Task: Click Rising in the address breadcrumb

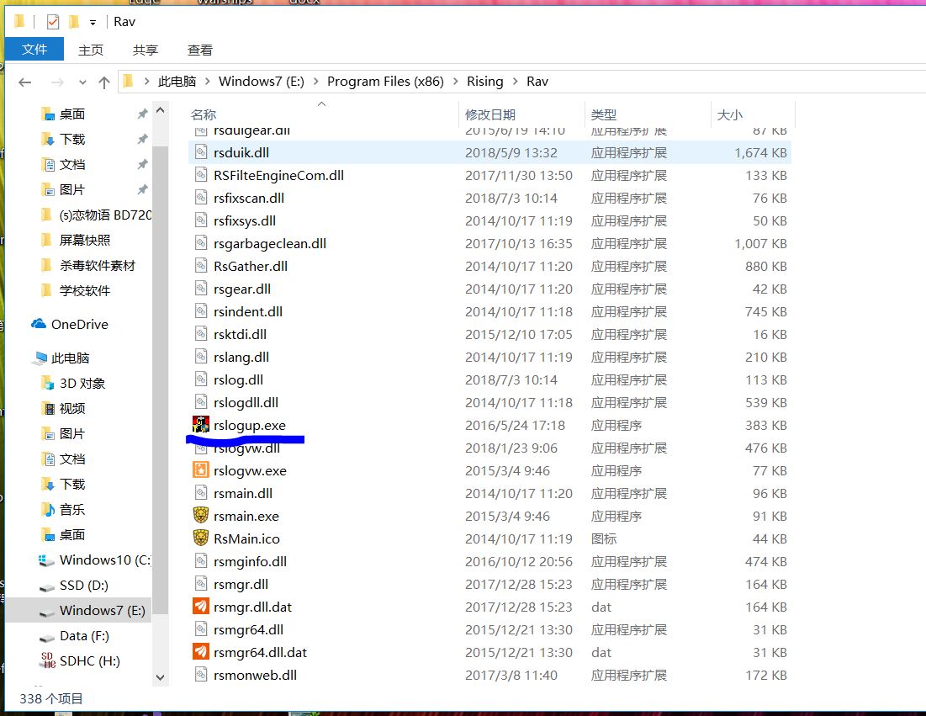Action: 484,82
